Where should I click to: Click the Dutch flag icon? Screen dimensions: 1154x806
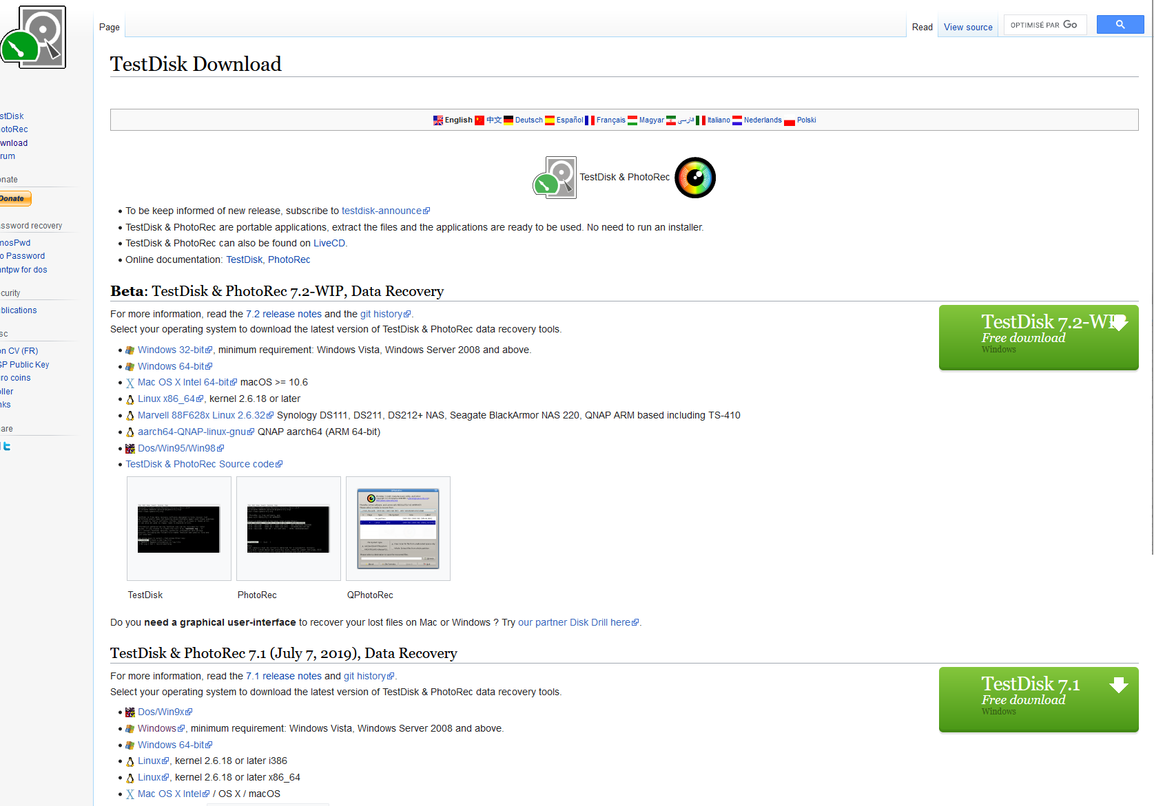pos(737,120)
